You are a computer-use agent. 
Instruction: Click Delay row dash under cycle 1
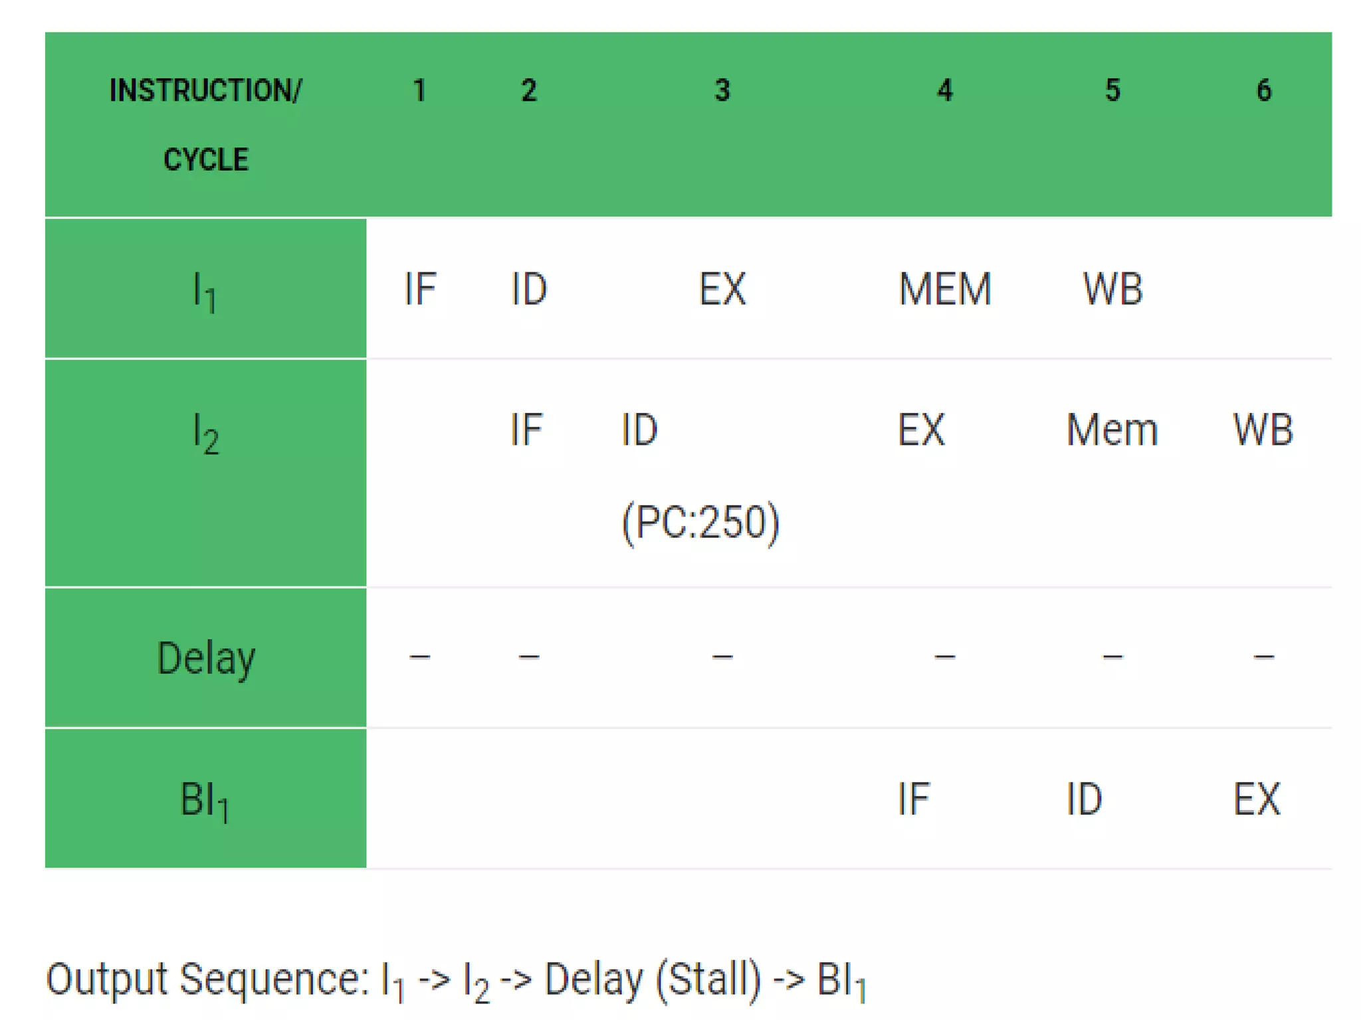point(420,657)
